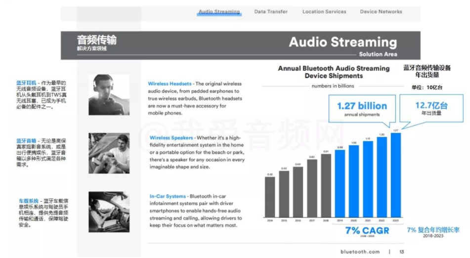Select the shortest gray bar for 2014
The width and height of the screenshot is (470, 258).
(270, 197)
